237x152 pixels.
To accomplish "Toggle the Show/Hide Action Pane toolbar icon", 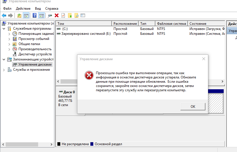I will [x=42, y=15].
